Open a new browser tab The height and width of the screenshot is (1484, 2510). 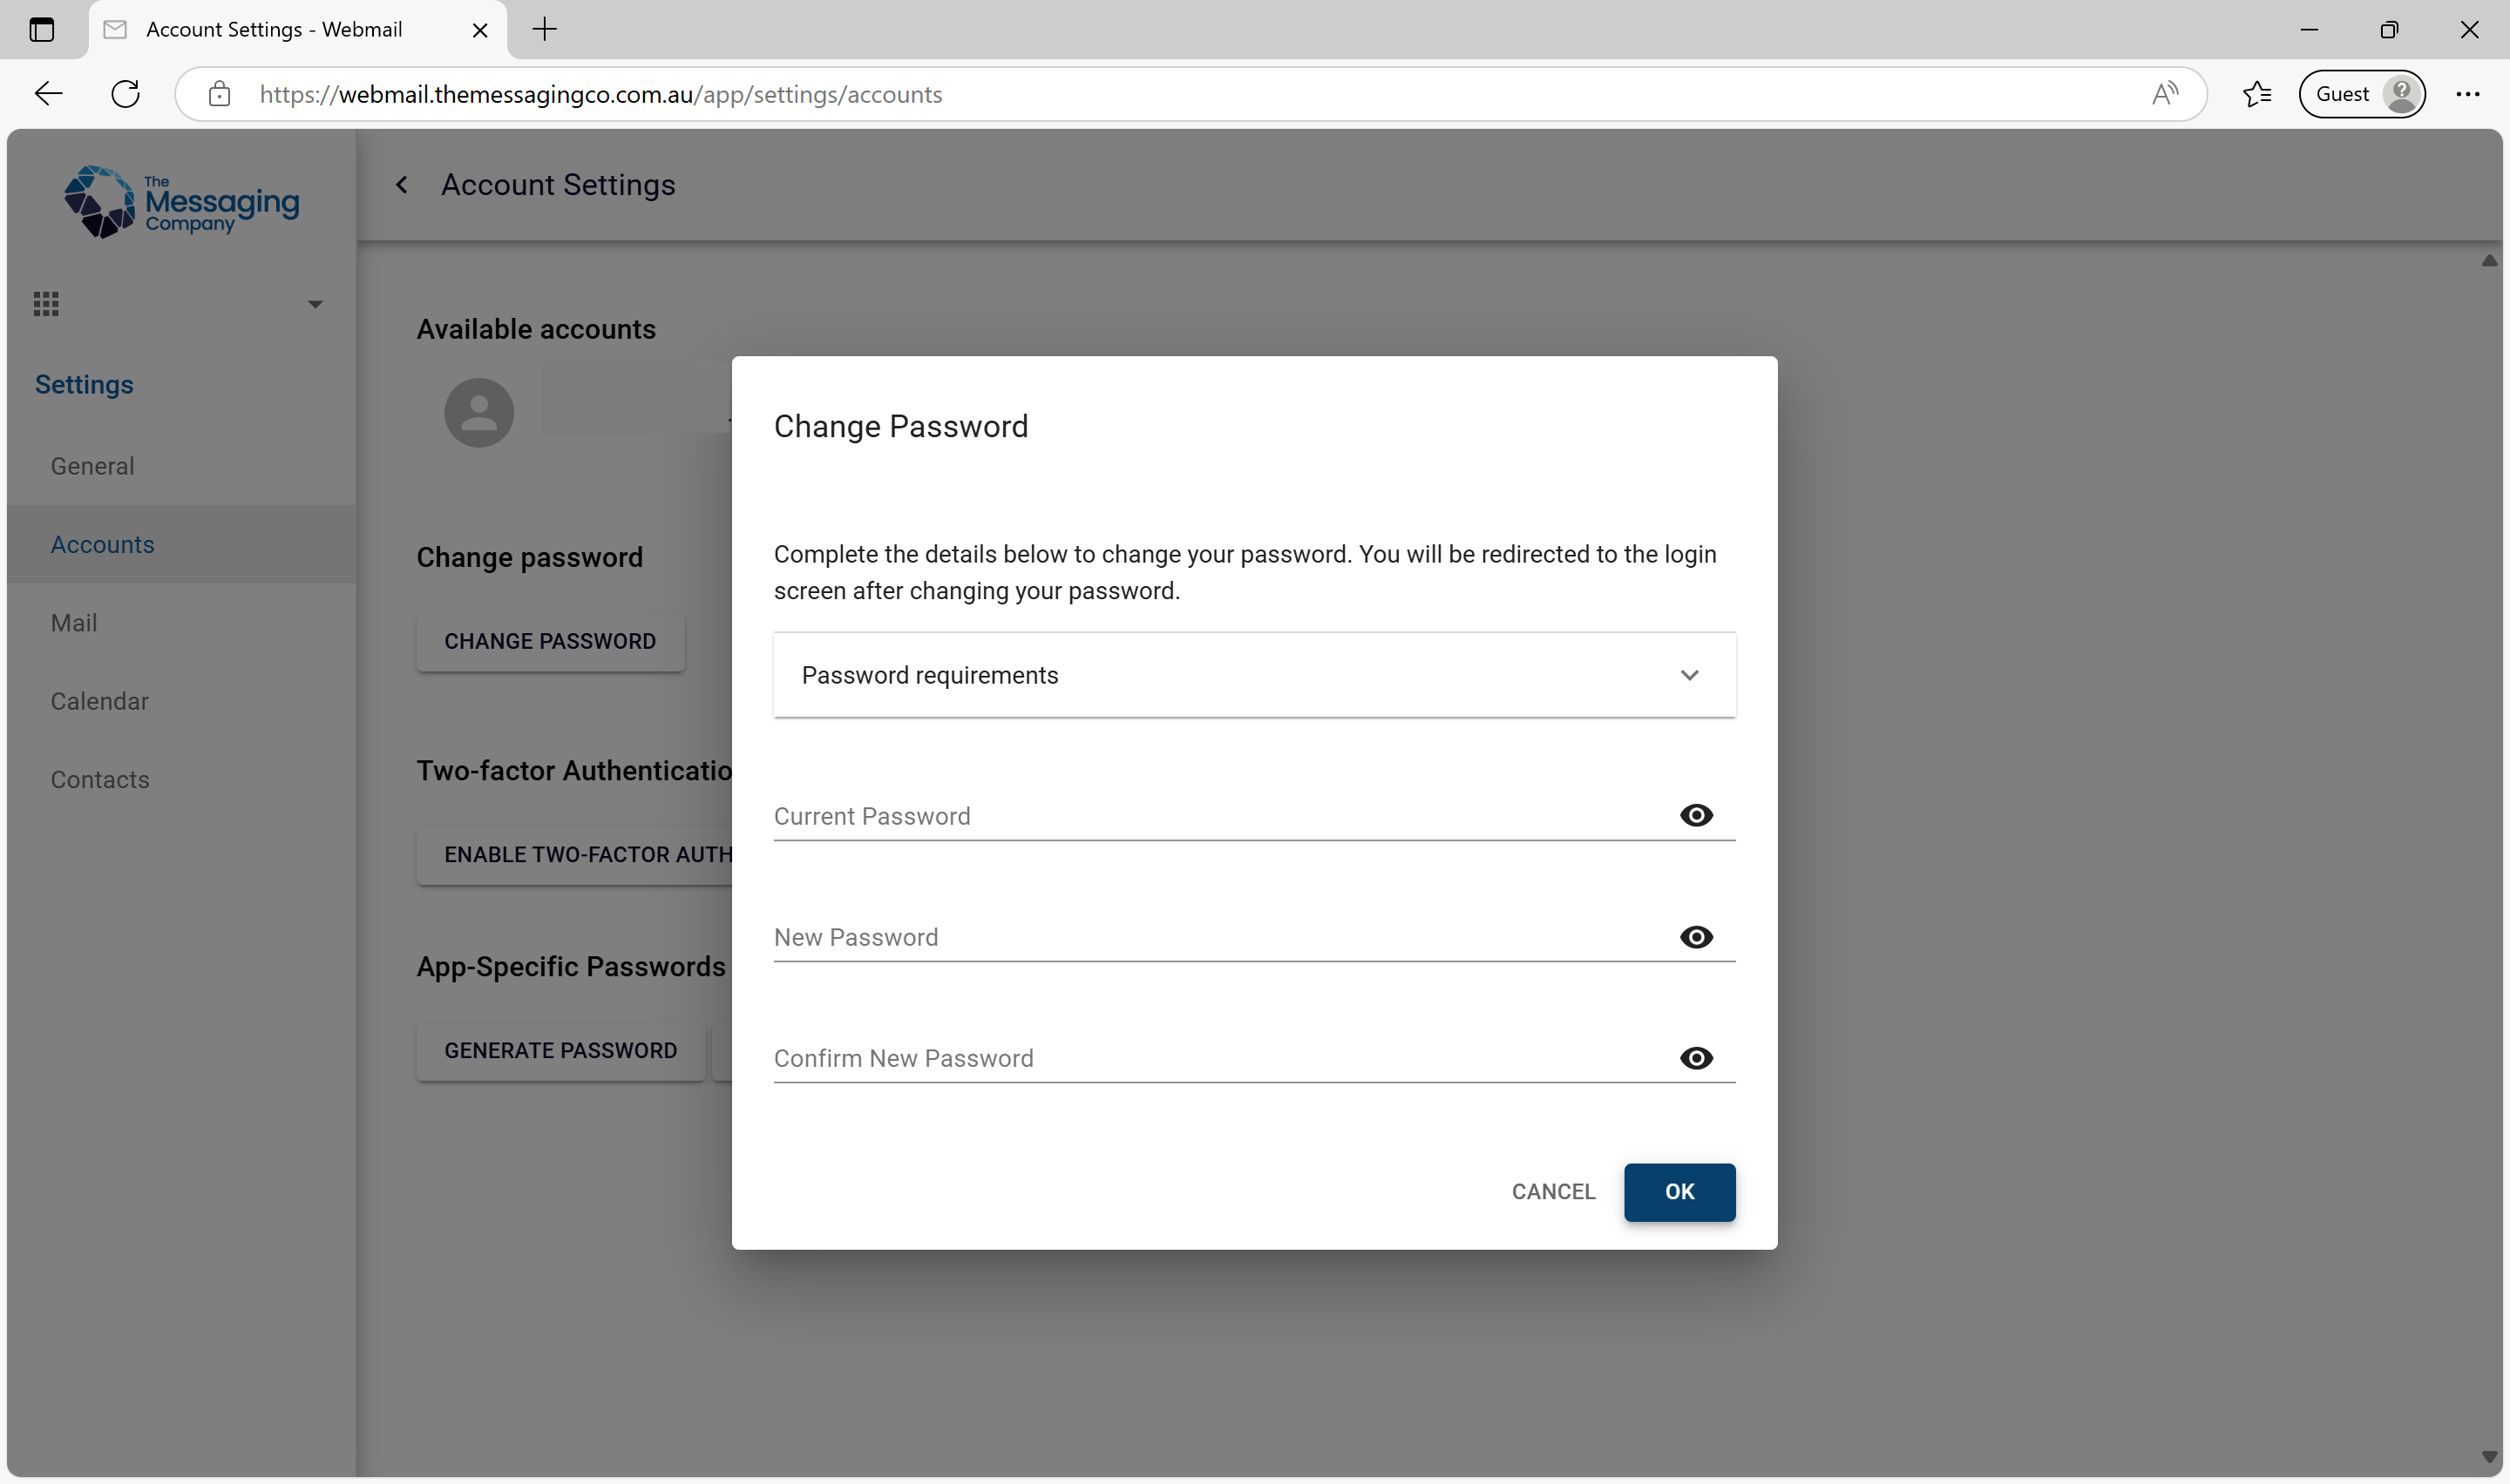tap(543, 29)
